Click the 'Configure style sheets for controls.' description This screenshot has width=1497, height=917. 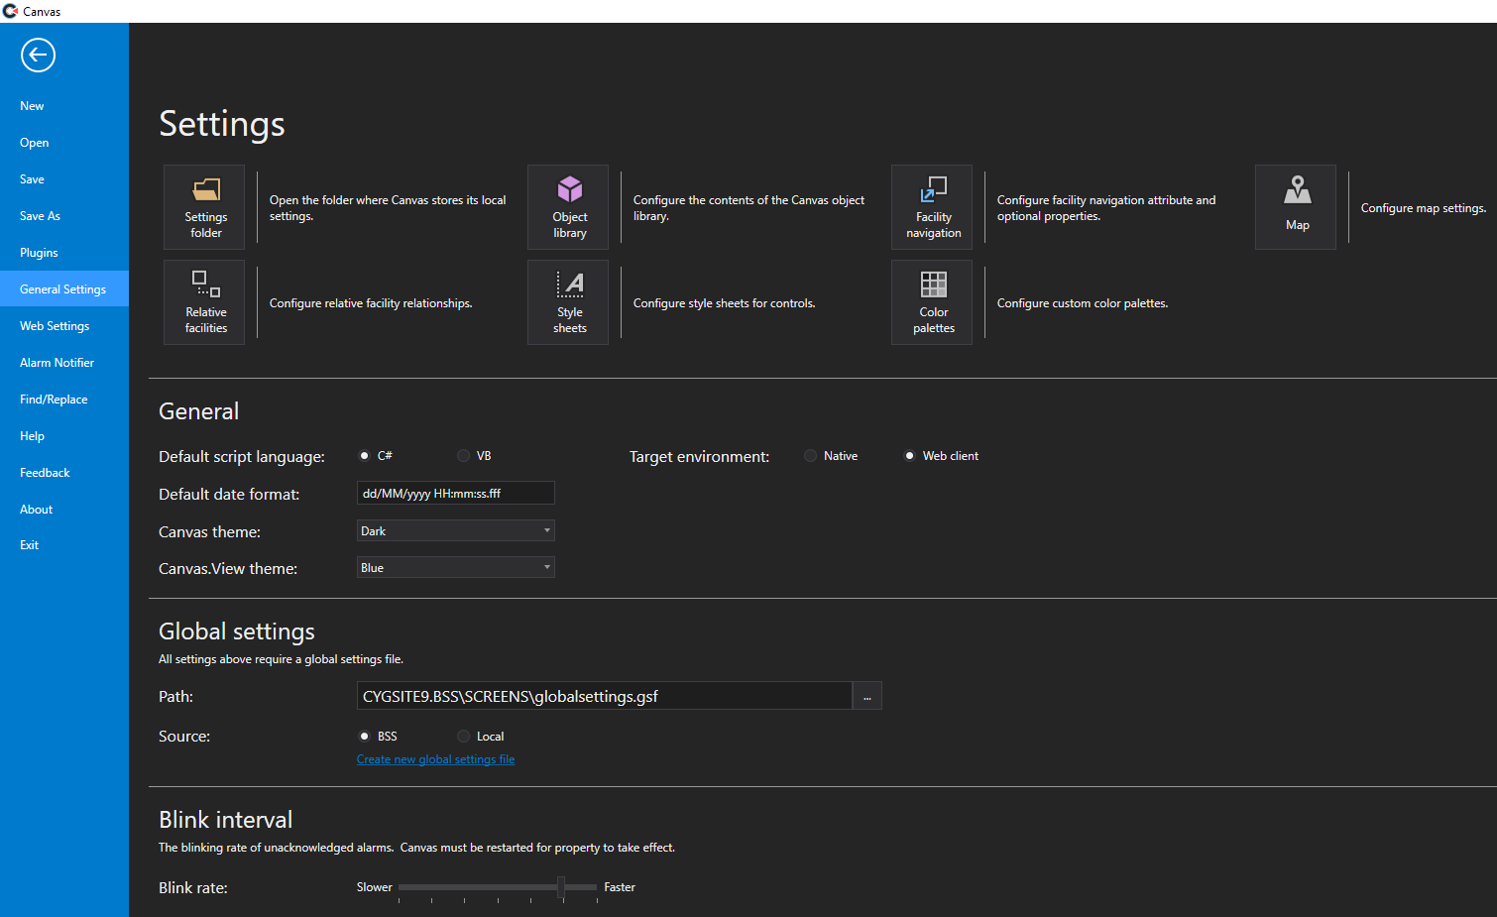coord(724,303)
